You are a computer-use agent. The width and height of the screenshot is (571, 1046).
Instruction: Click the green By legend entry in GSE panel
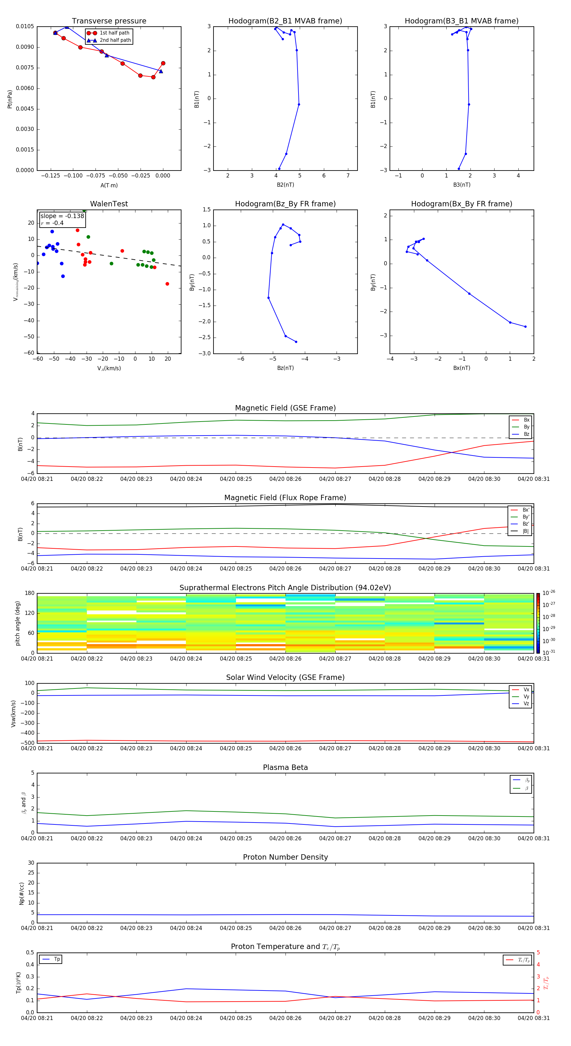pyautogui.click(x=521, y=427)
